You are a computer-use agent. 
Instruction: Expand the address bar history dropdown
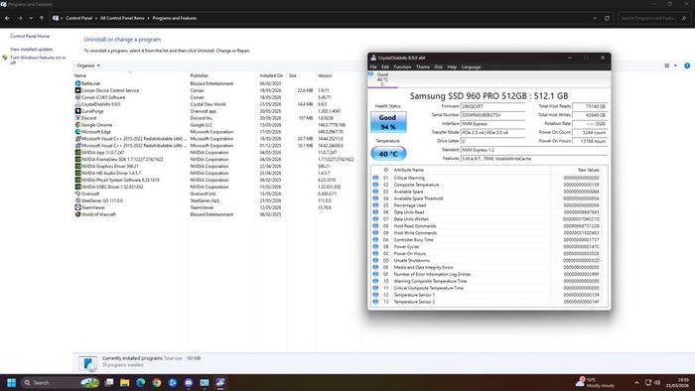pos(595,18)
